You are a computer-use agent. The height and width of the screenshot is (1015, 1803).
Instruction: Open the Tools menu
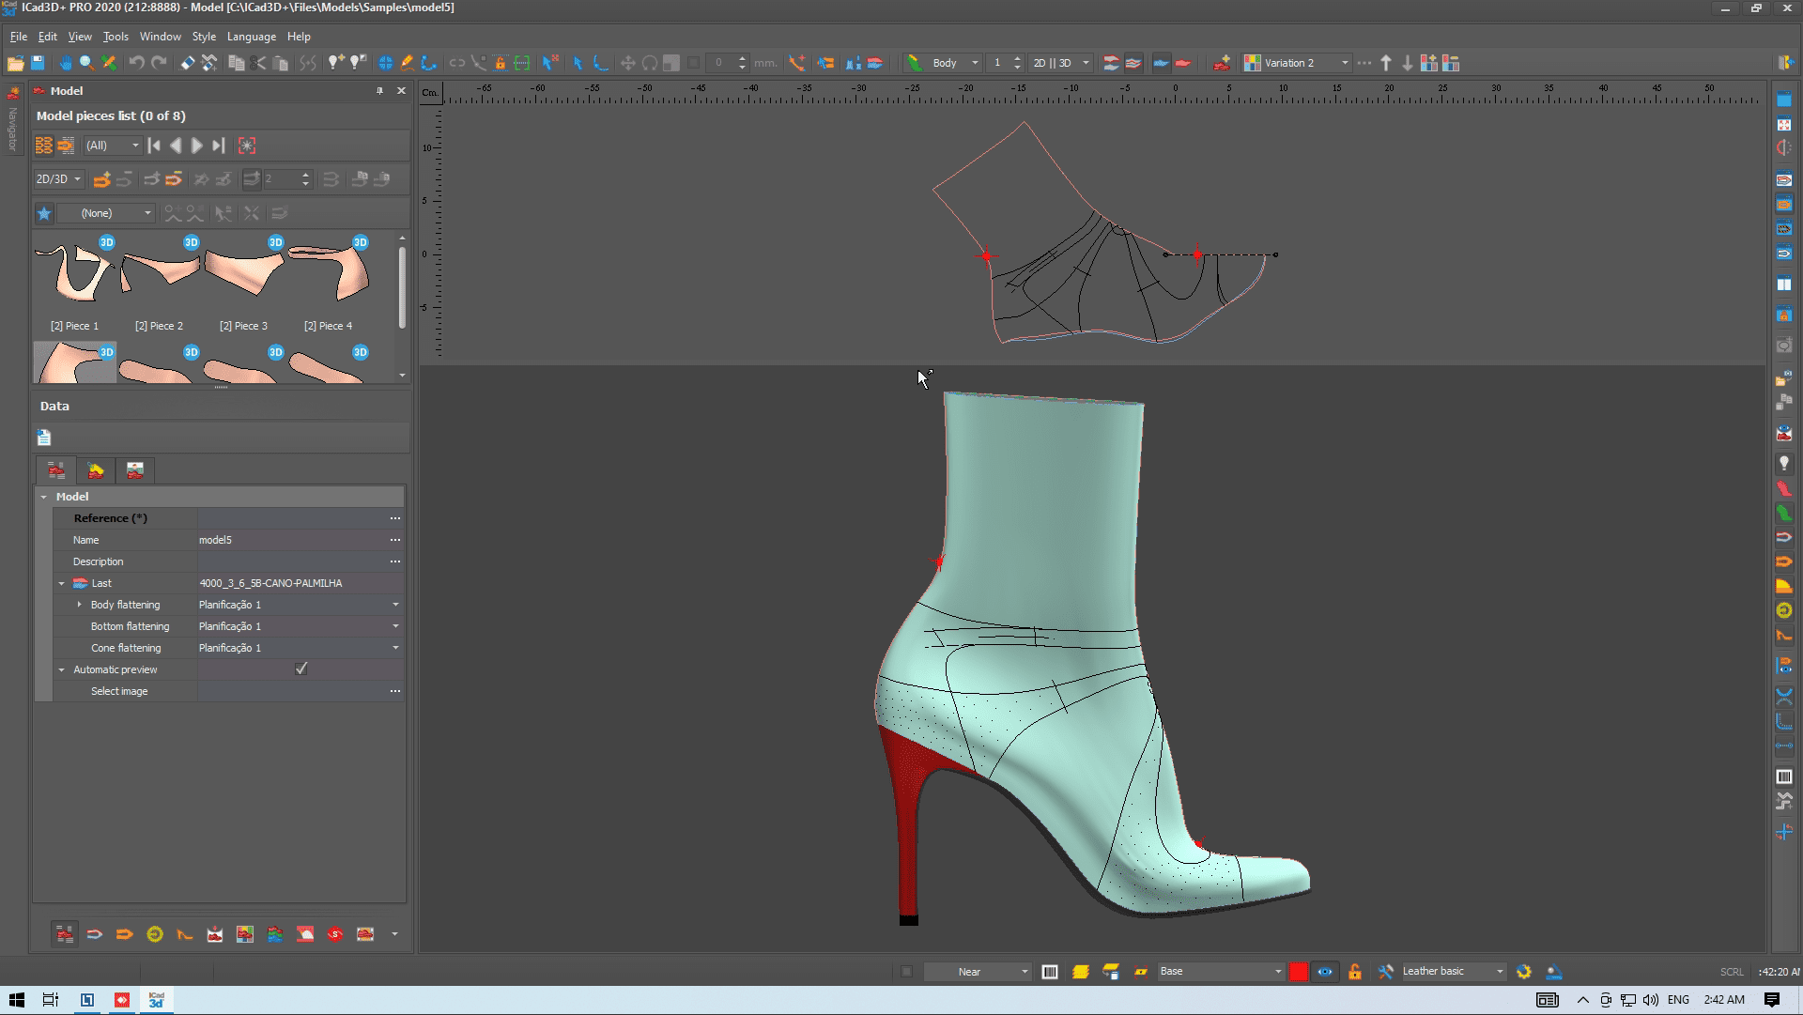pos(116,37)
